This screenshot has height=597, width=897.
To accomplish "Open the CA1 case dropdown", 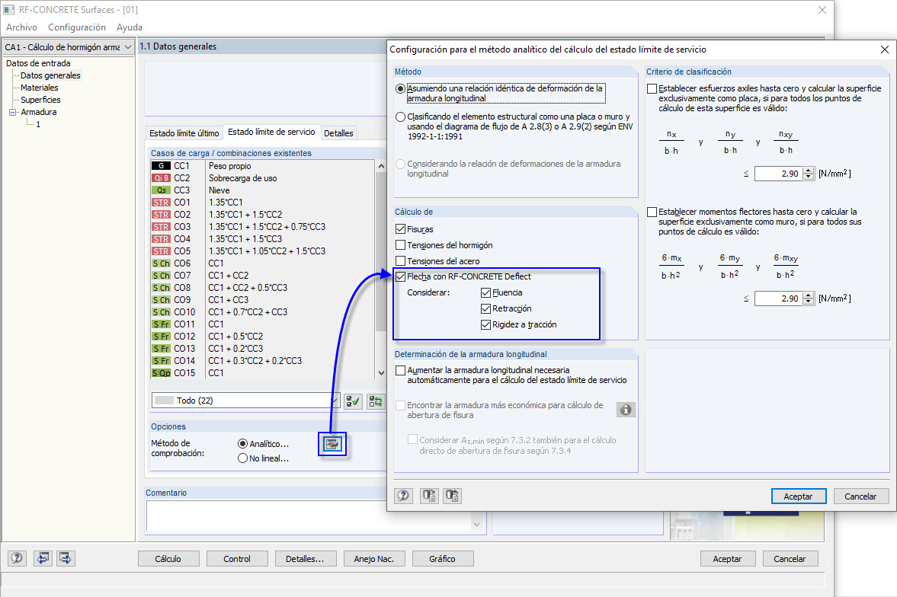I will click(x=127, y=47).
